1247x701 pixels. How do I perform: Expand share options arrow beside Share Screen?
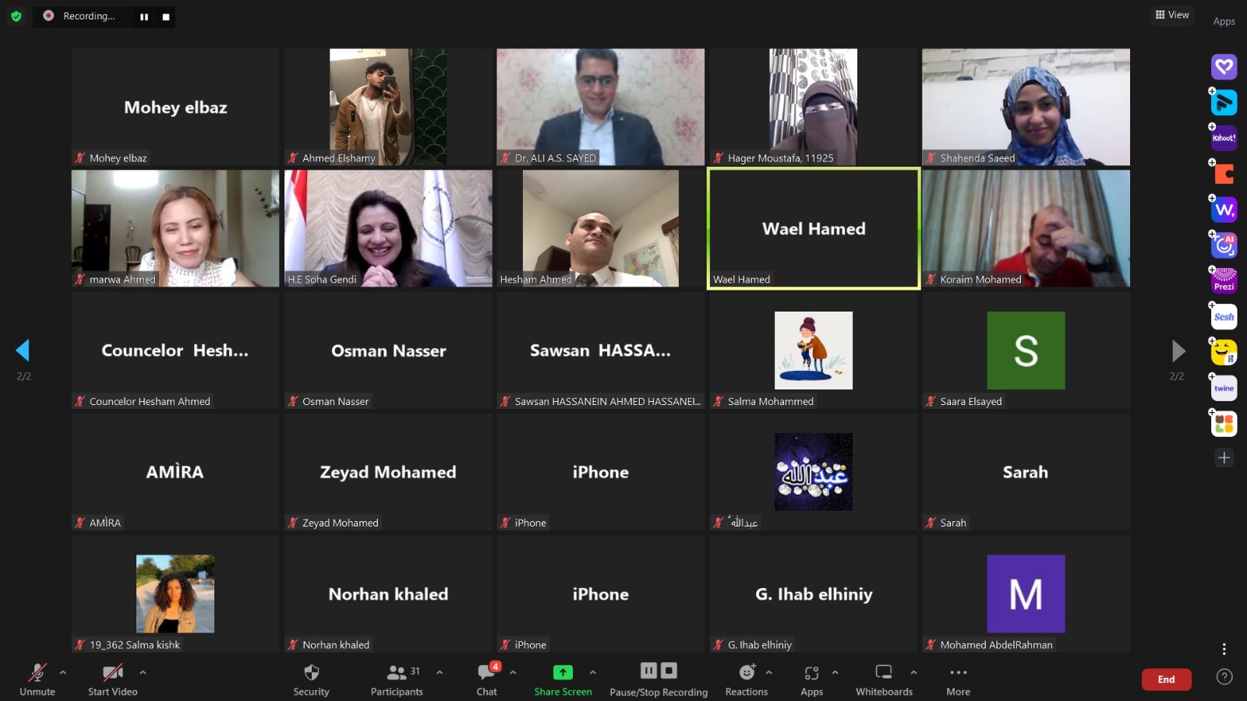tap(593, 672)
